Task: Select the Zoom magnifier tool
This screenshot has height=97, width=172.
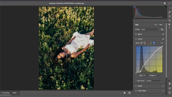Action: [x=170, y=79]
